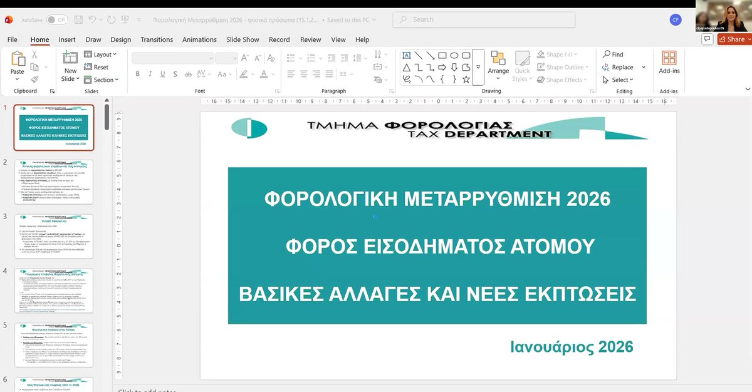The width and height of the screenshot is (752, 392).
Task: Expand the shapes gallery More arrow
Action: (478, 67)
